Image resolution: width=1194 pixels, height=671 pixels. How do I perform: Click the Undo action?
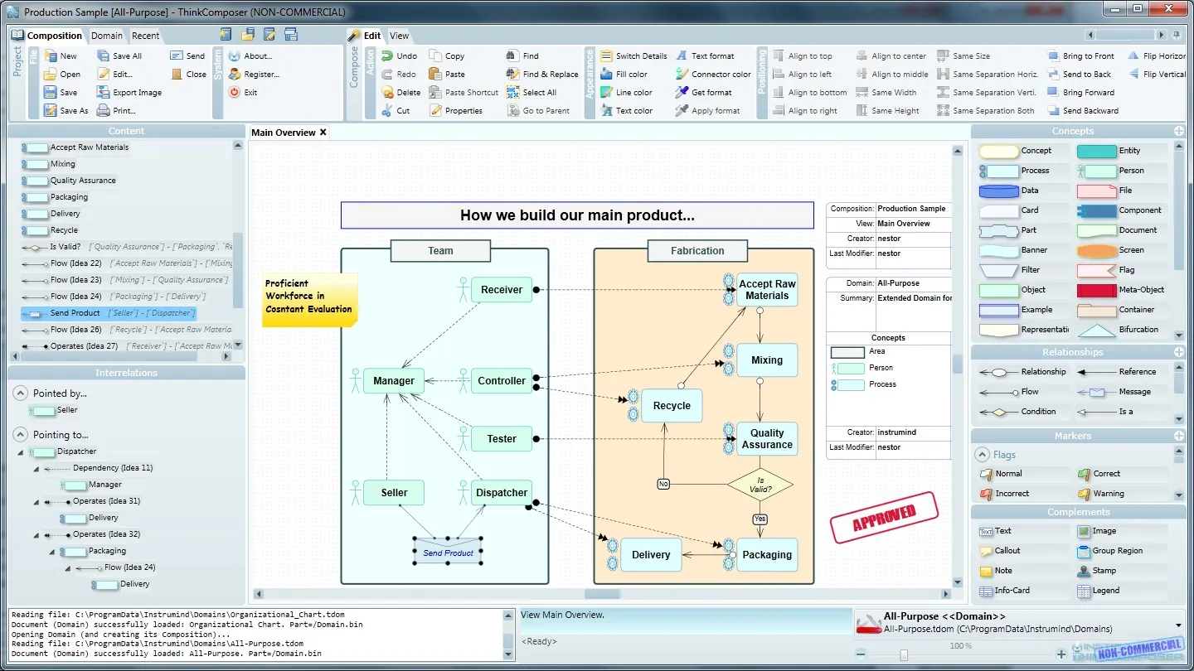click(x=400, y=56)
